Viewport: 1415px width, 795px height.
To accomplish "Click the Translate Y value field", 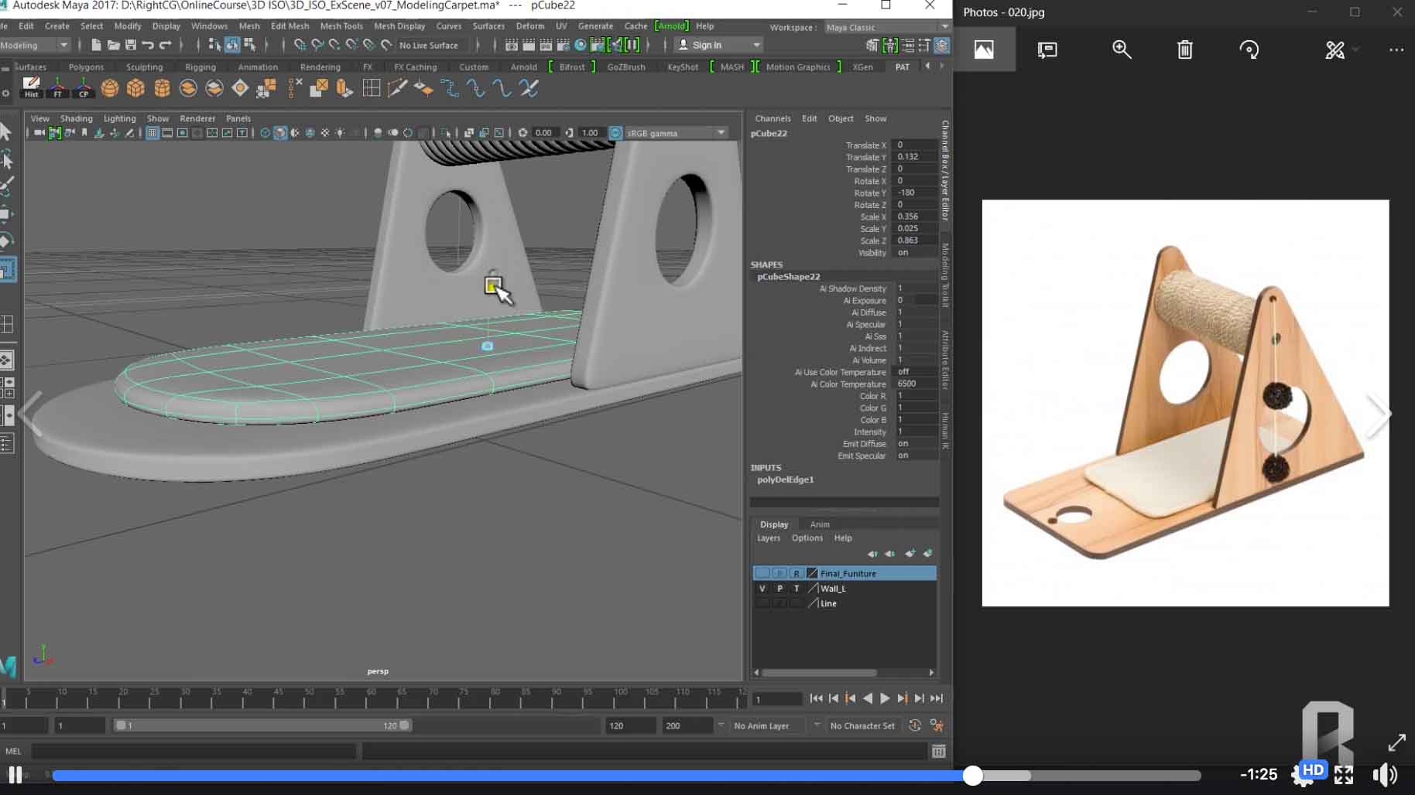I will (x=915, y=157).
